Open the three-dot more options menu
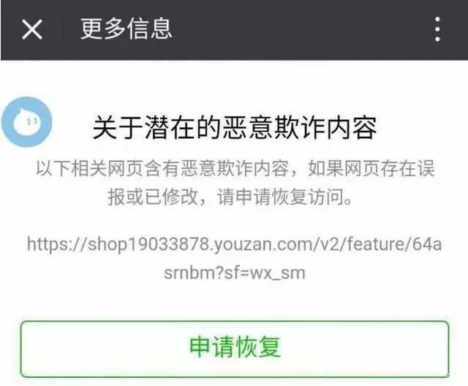468x386 pixels. (437, 29)
